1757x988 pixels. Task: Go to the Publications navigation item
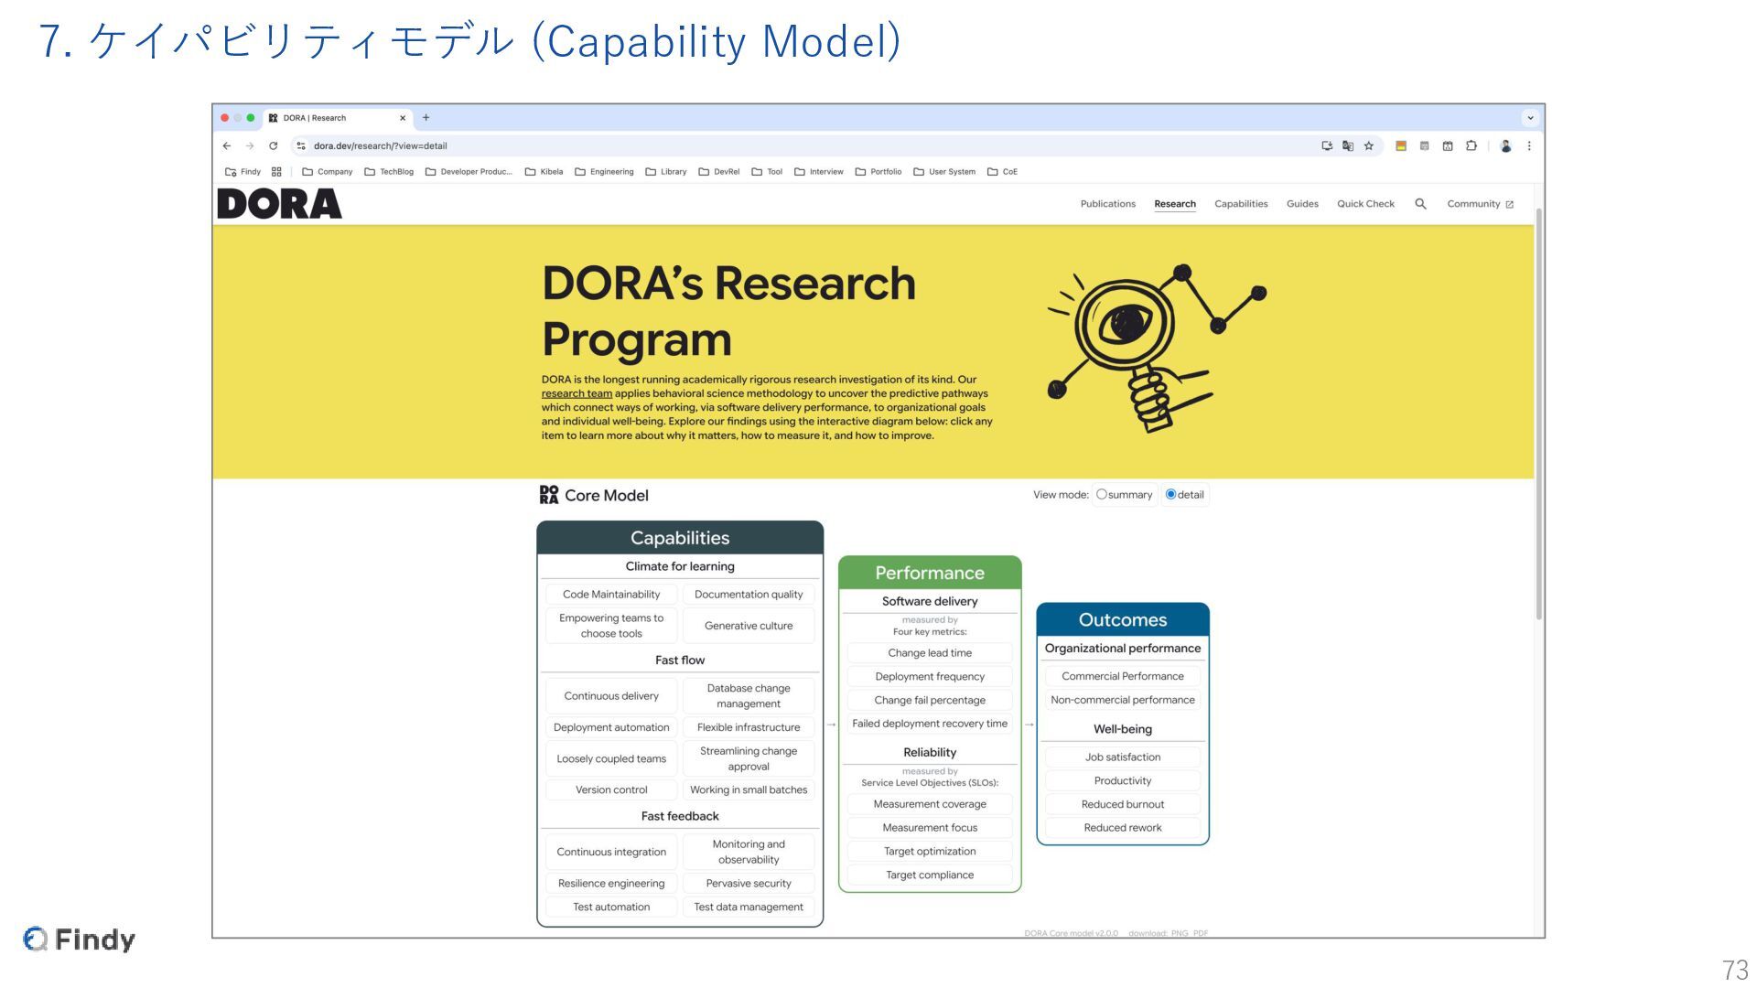[1107, 204]
